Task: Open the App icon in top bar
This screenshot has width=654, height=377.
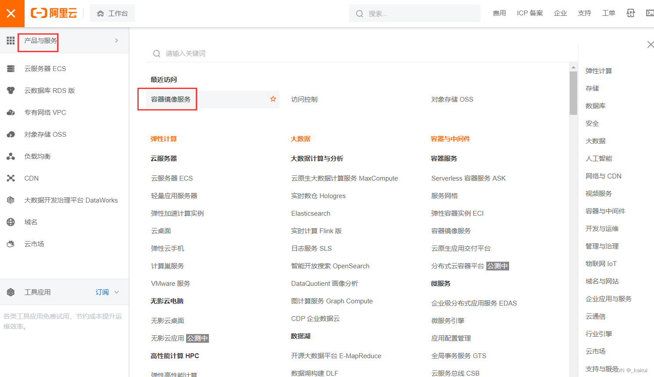Action: click(x=631, y=13)
